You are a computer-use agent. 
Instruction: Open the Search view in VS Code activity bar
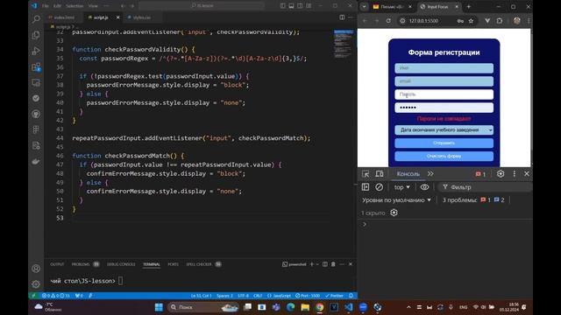36,19
